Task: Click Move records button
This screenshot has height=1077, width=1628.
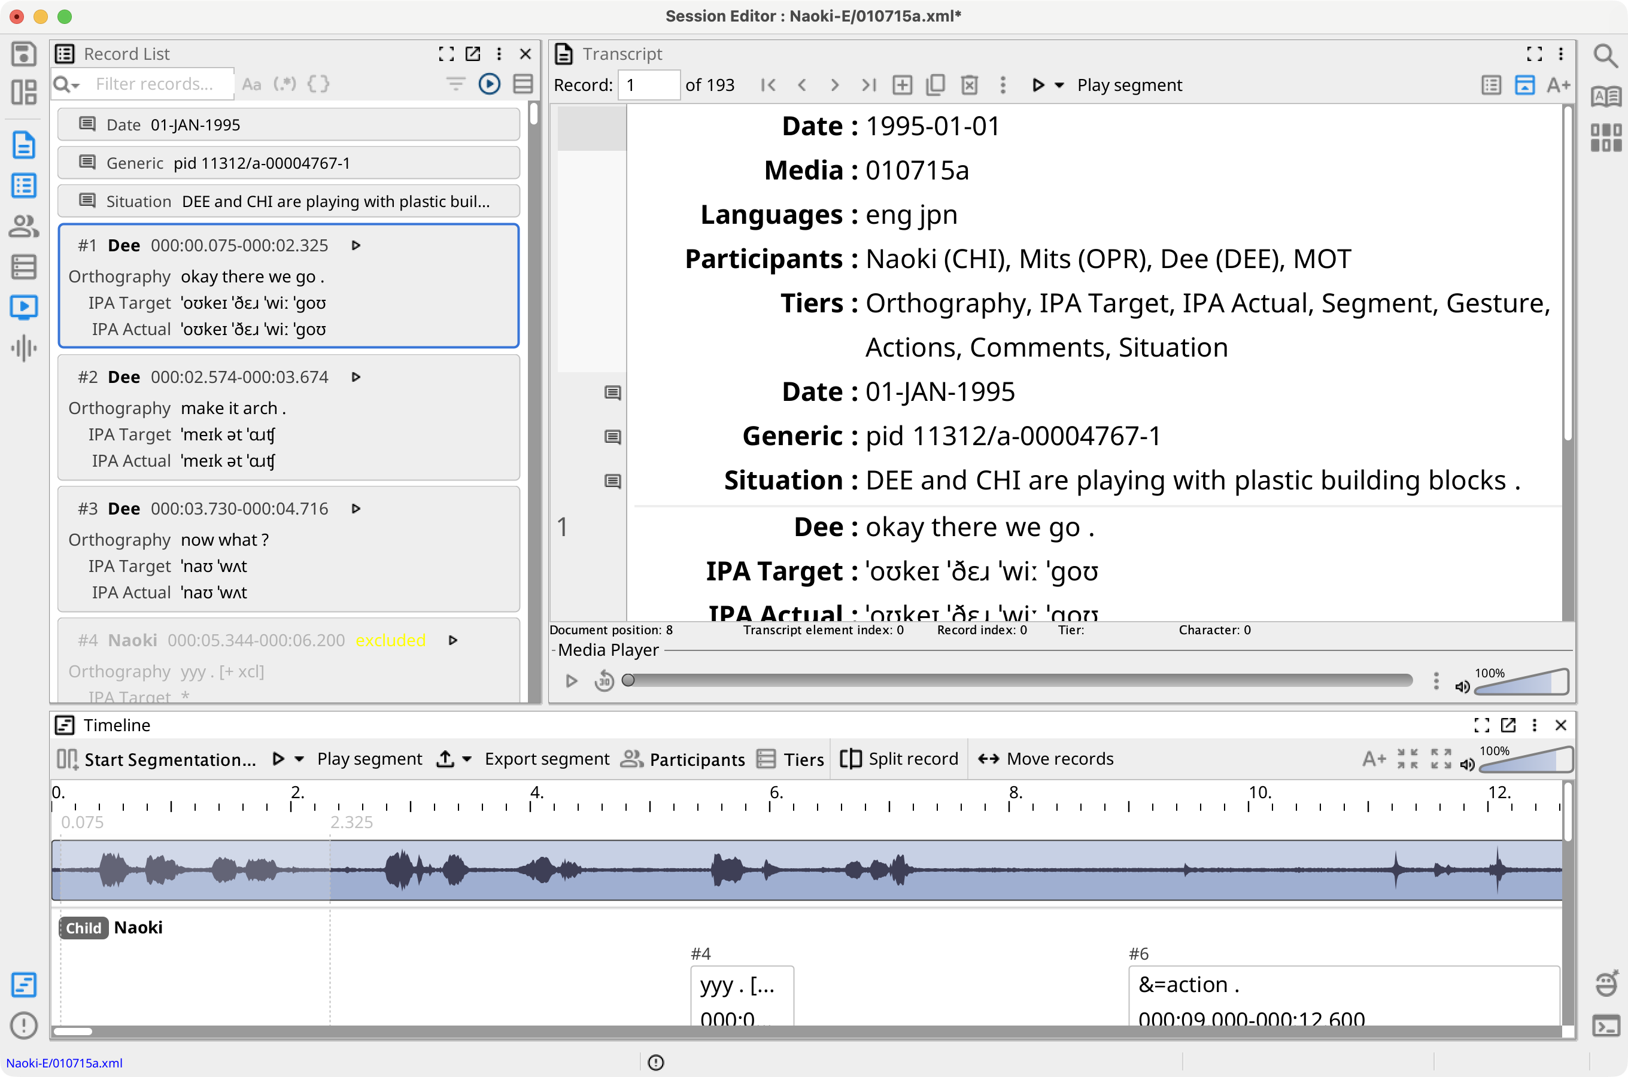Action: point(1046,759)
